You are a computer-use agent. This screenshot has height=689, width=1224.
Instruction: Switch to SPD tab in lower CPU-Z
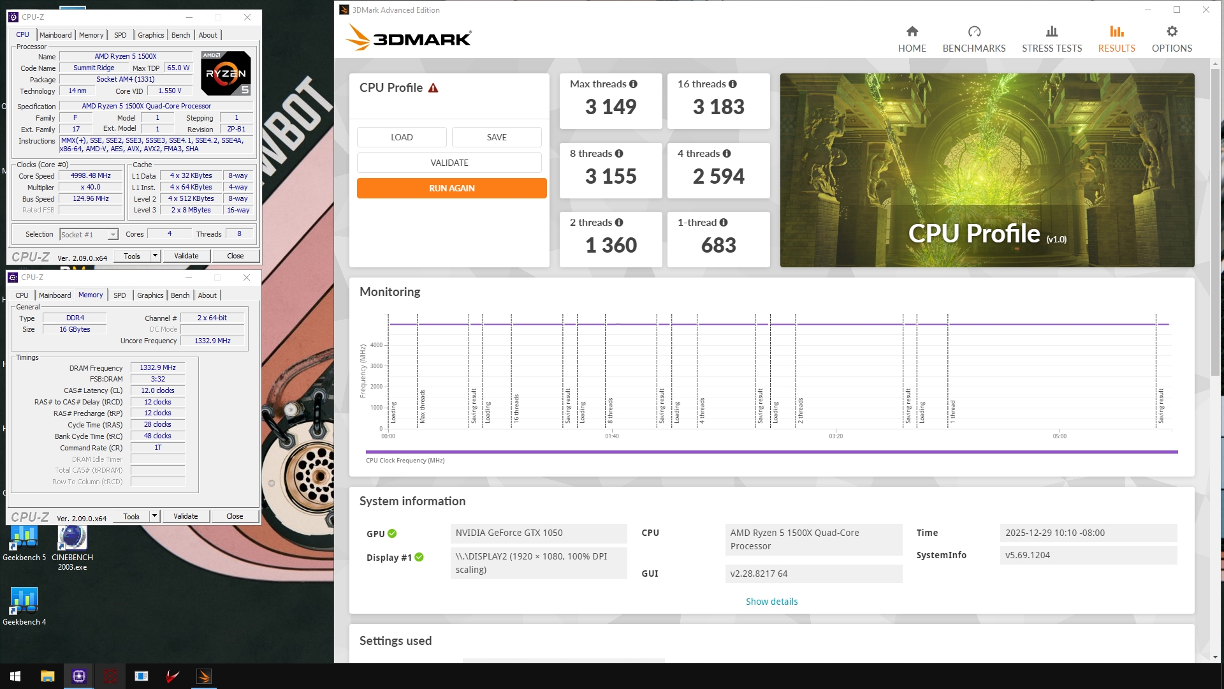pyautogui.click(x=120, y=295)
